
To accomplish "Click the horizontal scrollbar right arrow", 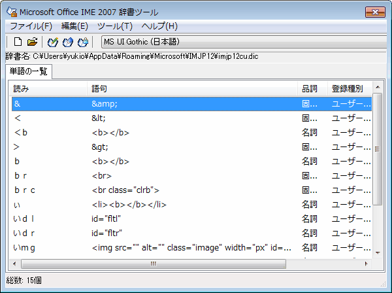I will click(x=367, y=264).
